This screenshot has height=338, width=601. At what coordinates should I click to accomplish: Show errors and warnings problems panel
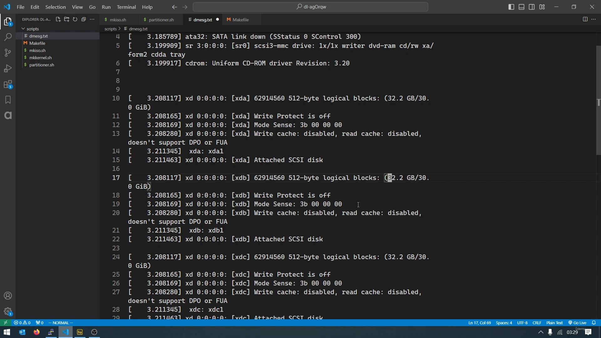click(x=22, y=323)
